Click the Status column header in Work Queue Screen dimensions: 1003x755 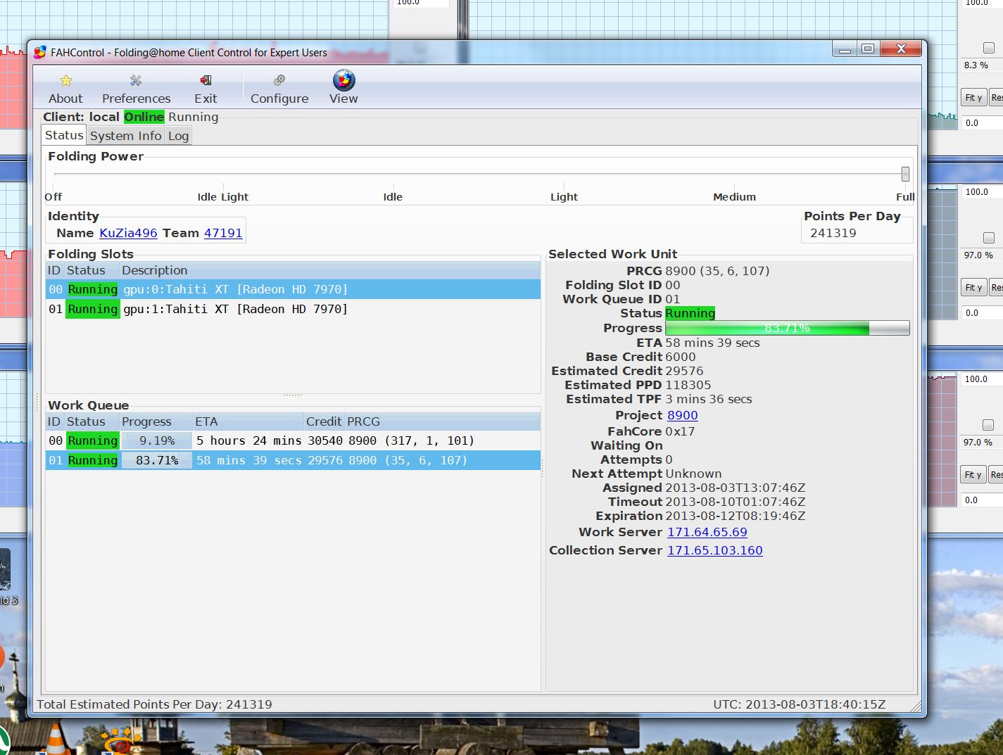92,421
